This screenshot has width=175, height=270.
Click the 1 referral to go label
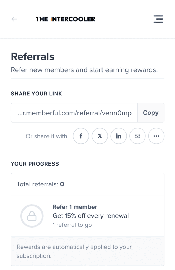72,225
